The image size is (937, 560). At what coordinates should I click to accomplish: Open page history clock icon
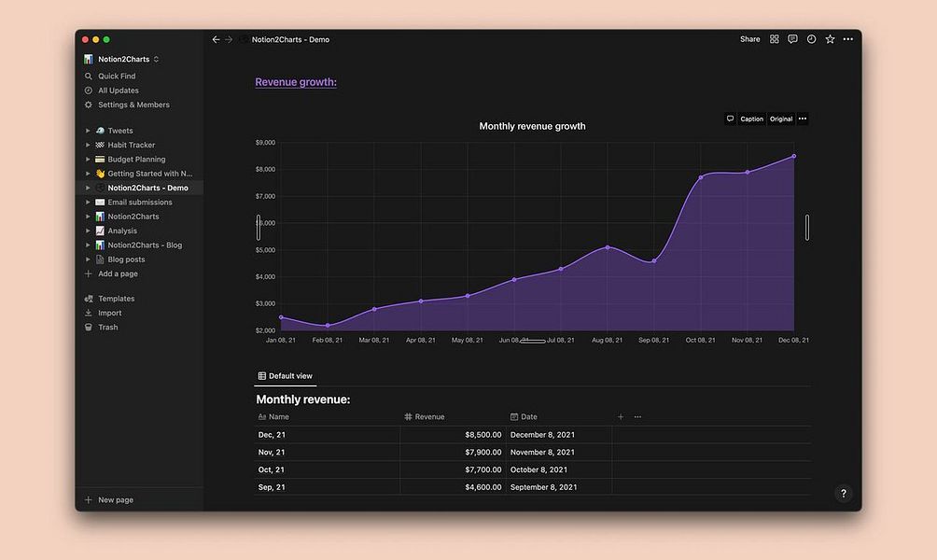point(811,38)
